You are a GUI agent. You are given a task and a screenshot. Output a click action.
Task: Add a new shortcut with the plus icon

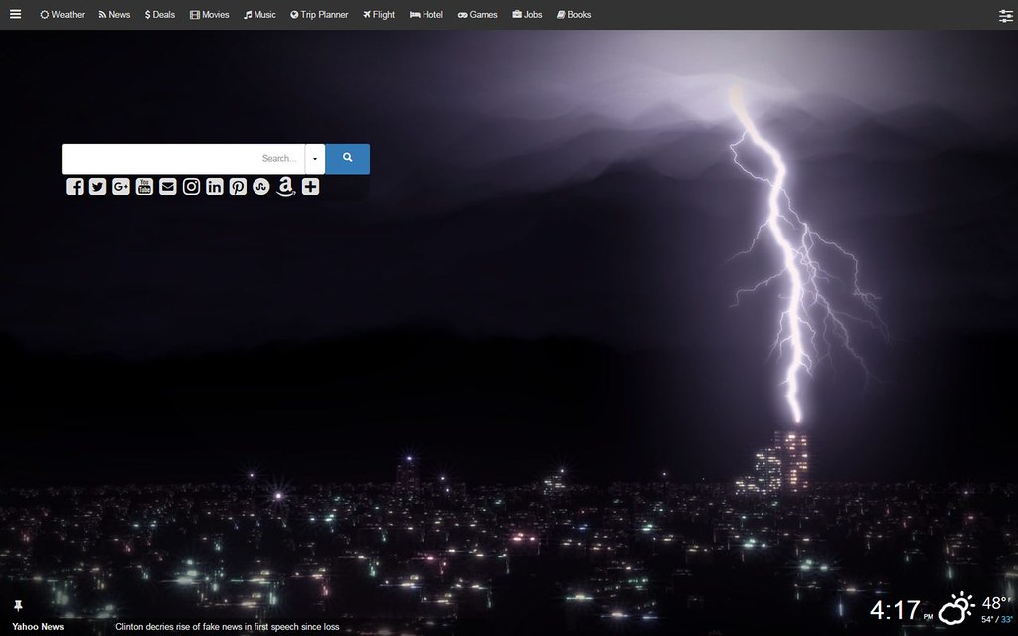[310, 187]
